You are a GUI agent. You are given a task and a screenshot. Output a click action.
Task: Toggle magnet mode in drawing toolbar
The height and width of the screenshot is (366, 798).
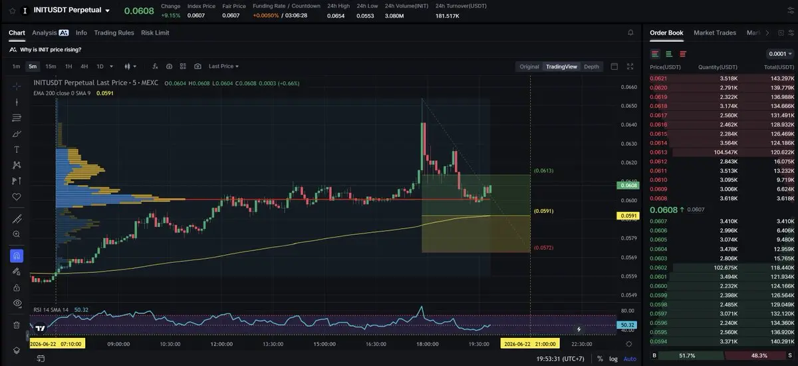pos(17,256)
